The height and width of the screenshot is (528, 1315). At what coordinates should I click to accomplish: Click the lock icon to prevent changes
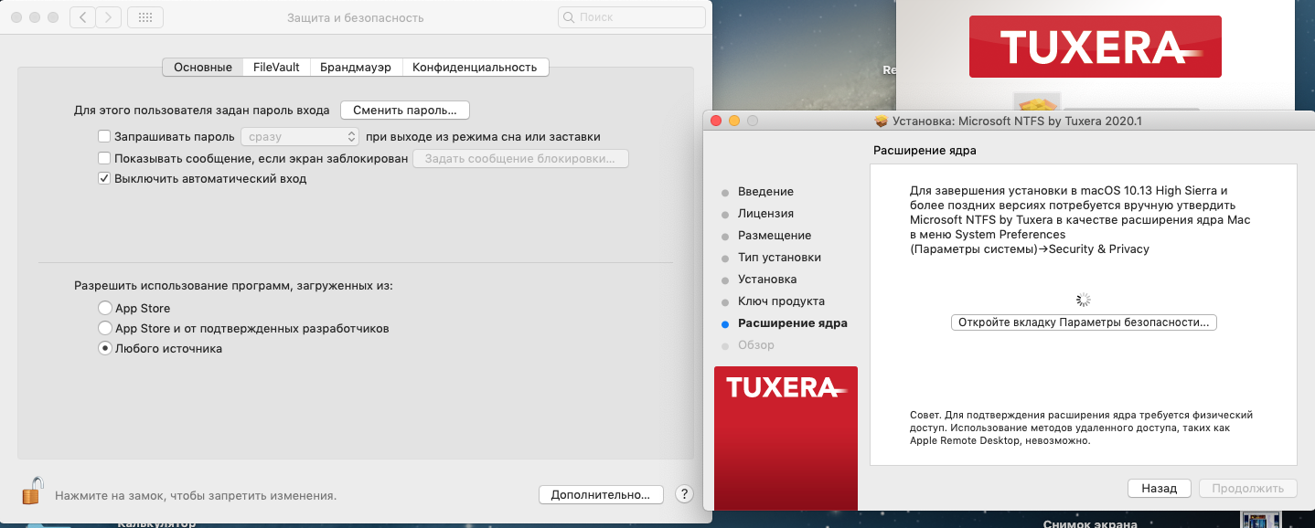(x=32, y=491)
